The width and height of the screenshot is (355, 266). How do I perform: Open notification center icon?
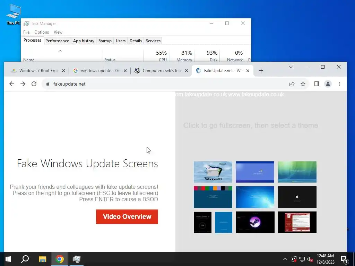344,259
